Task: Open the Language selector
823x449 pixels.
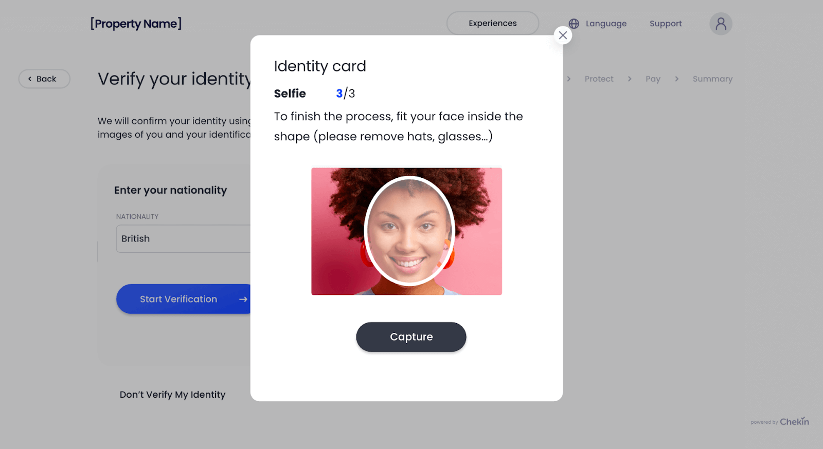Action: (605, 24)
